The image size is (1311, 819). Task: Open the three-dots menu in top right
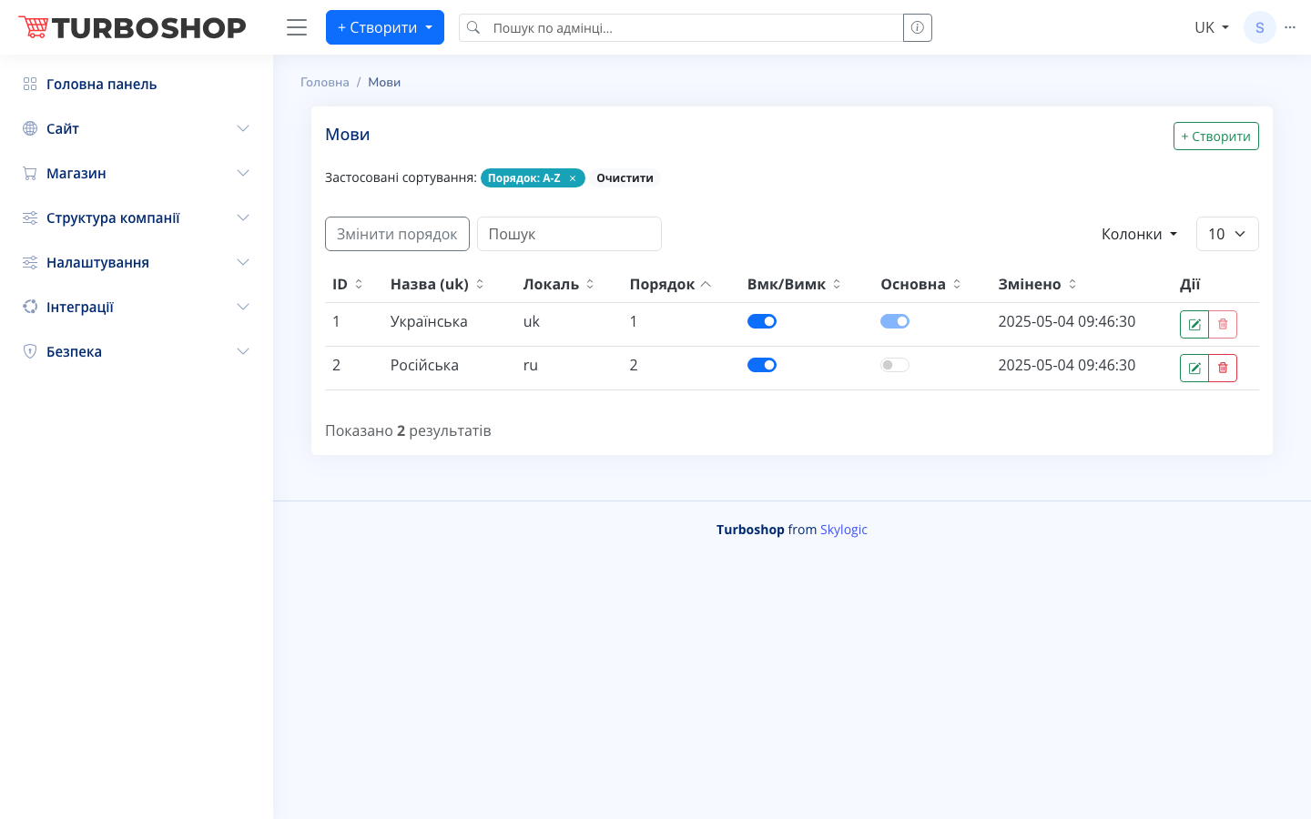(x=1290, y=27)
